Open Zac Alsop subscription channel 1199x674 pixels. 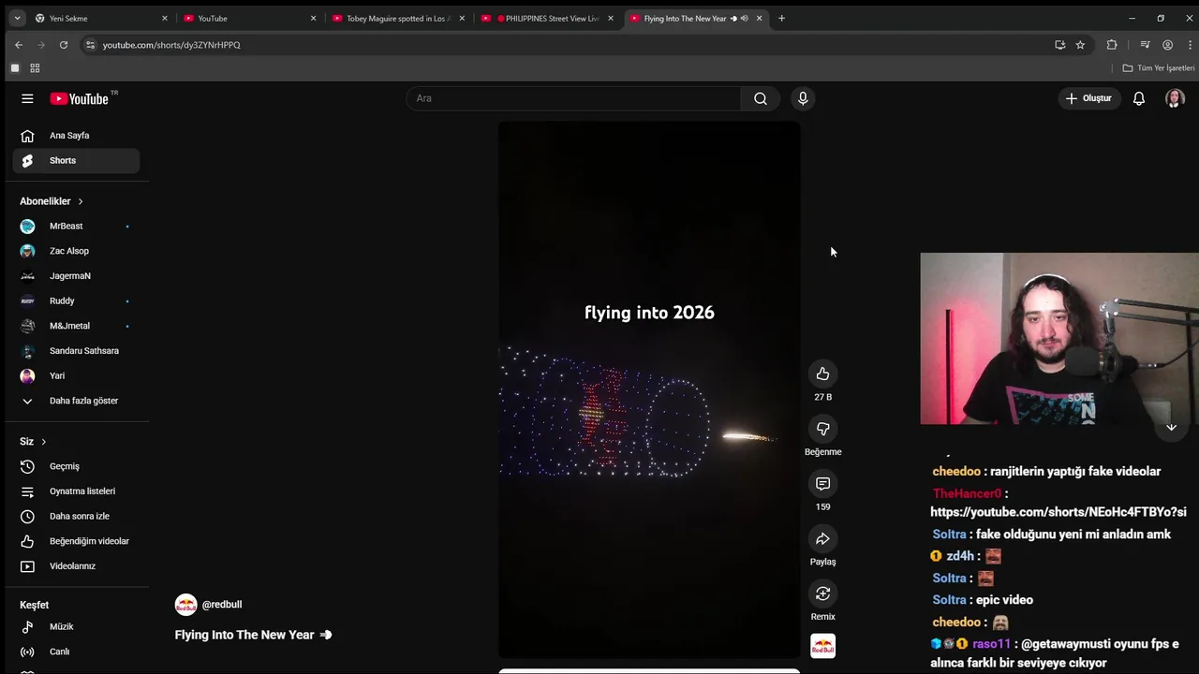(x=76, y=251)
